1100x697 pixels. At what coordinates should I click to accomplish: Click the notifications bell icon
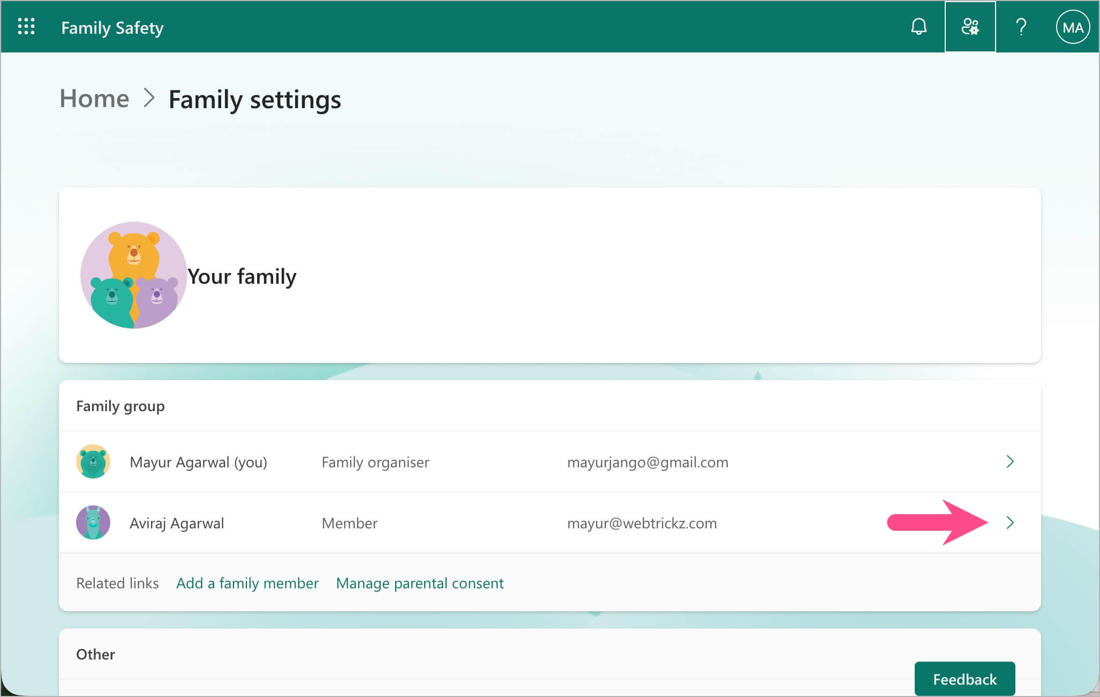pos(918,27)
